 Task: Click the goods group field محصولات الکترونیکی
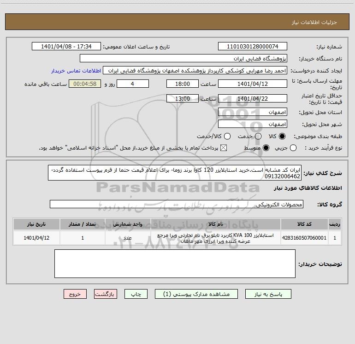tap(177, 204)
